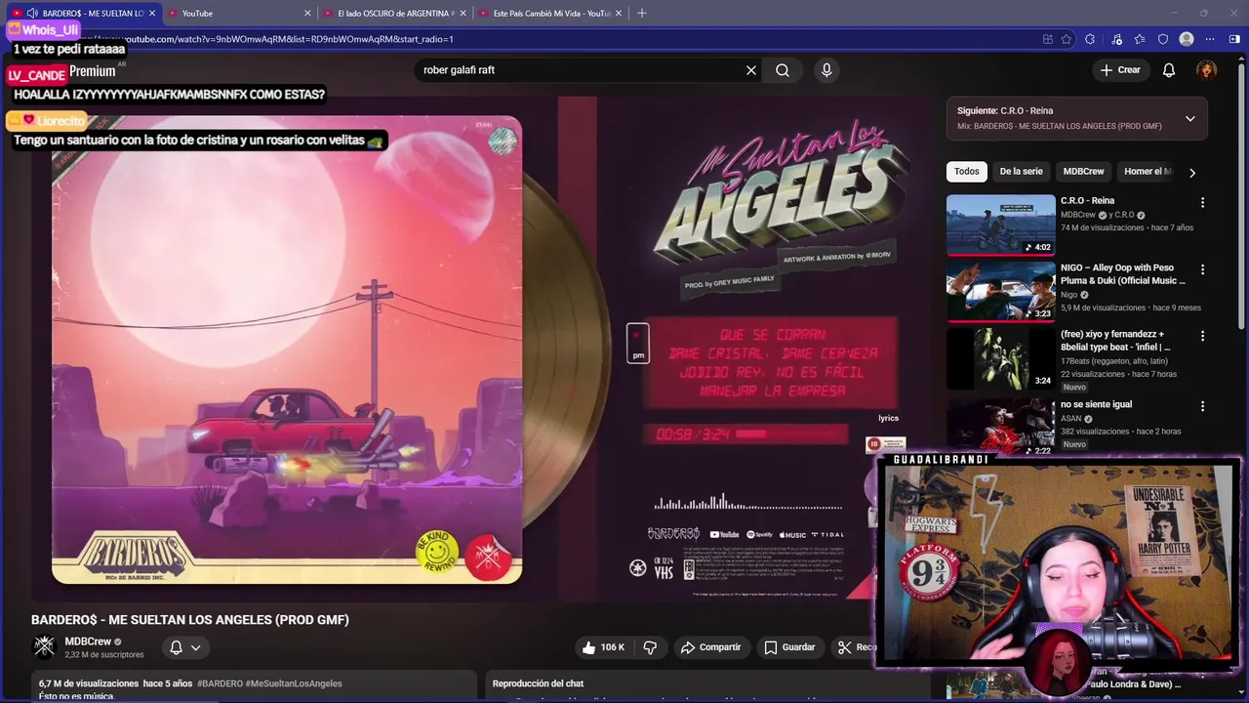Like the video with thumbs up
Screen dimensions: 1249x703
point(606,647)
